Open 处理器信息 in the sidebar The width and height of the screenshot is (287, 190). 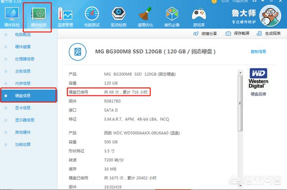click(25, 59)
